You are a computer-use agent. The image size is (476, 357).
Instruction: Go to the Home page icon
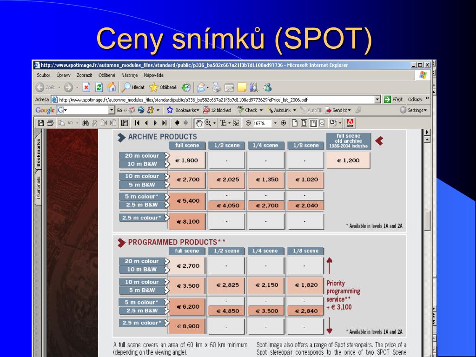tap(112, 87)
